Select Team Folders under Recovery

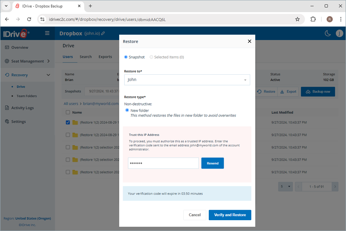click(x=27, y=96)
